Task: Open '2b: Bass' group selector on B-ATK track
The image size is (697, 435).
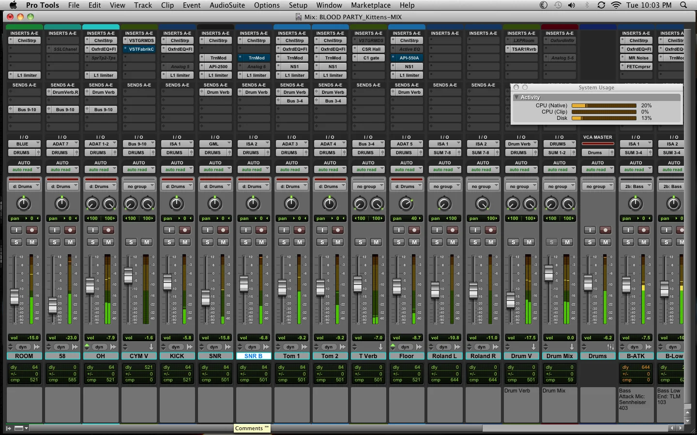Action: 636,187
